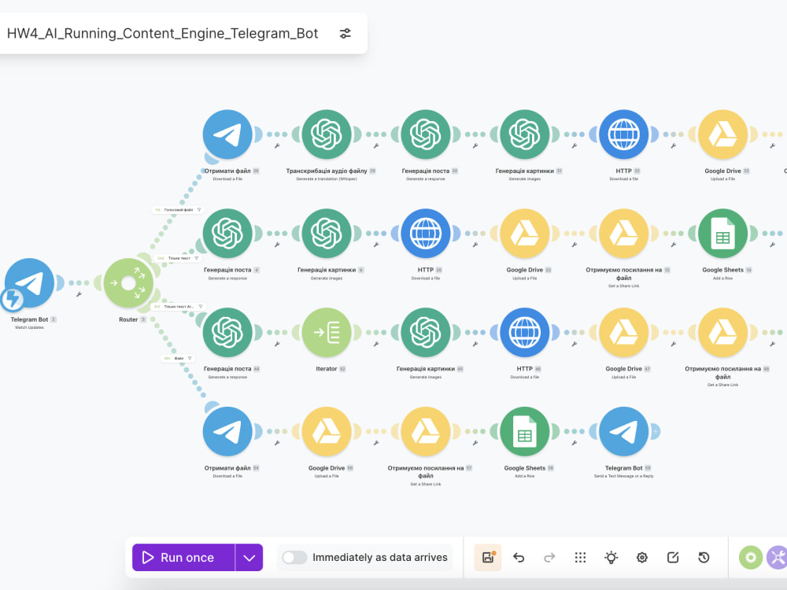Open the bottom-route Google Drive Upload a File module
The width and height of the screenshot is (787, 590).
point(327,431)
